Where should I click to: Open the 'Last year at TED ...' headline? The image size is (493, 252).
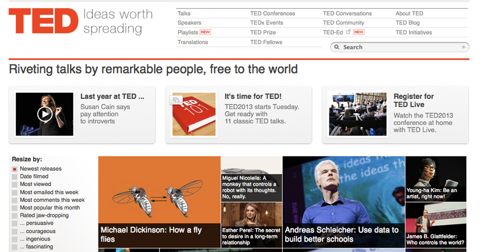(112, 96)
